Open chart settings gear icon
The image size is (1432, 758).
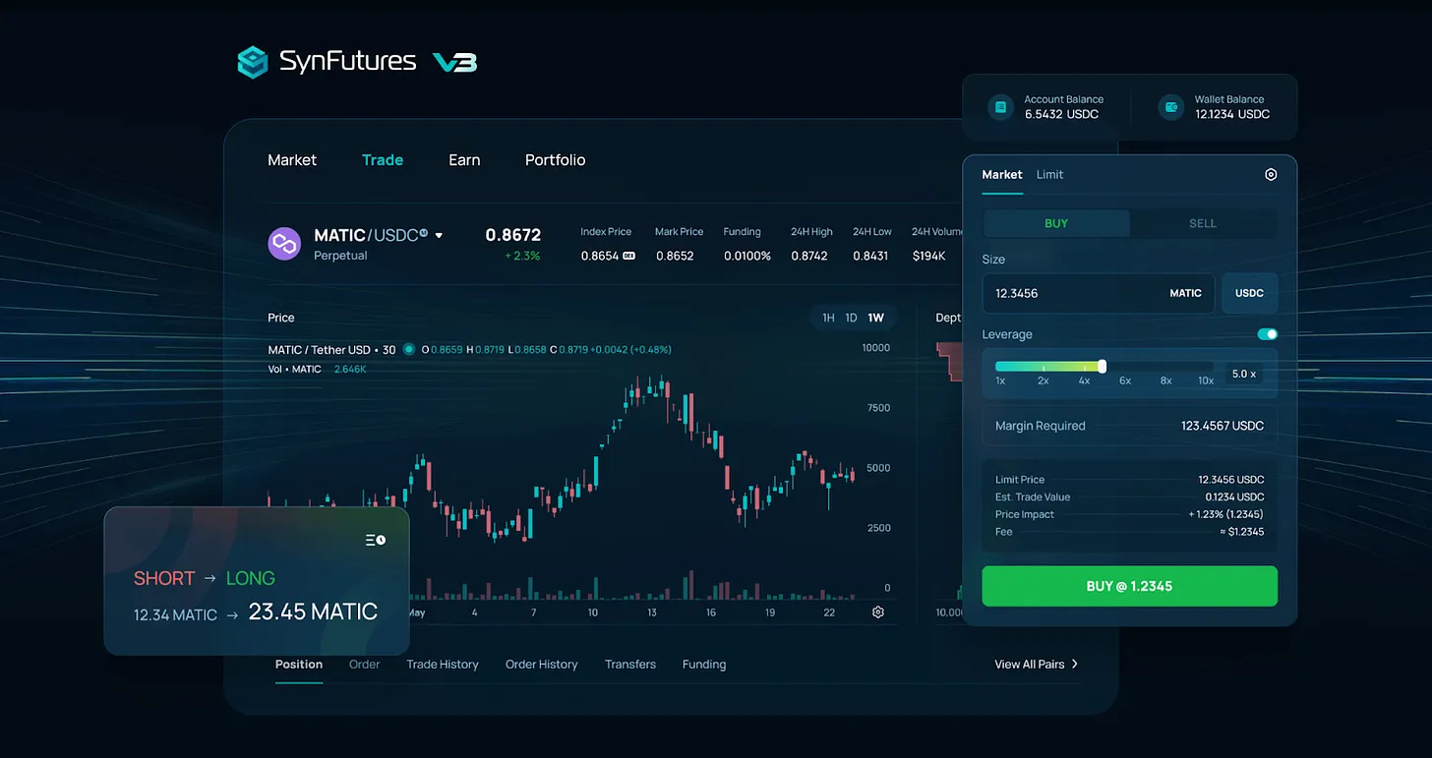[878, 612]
